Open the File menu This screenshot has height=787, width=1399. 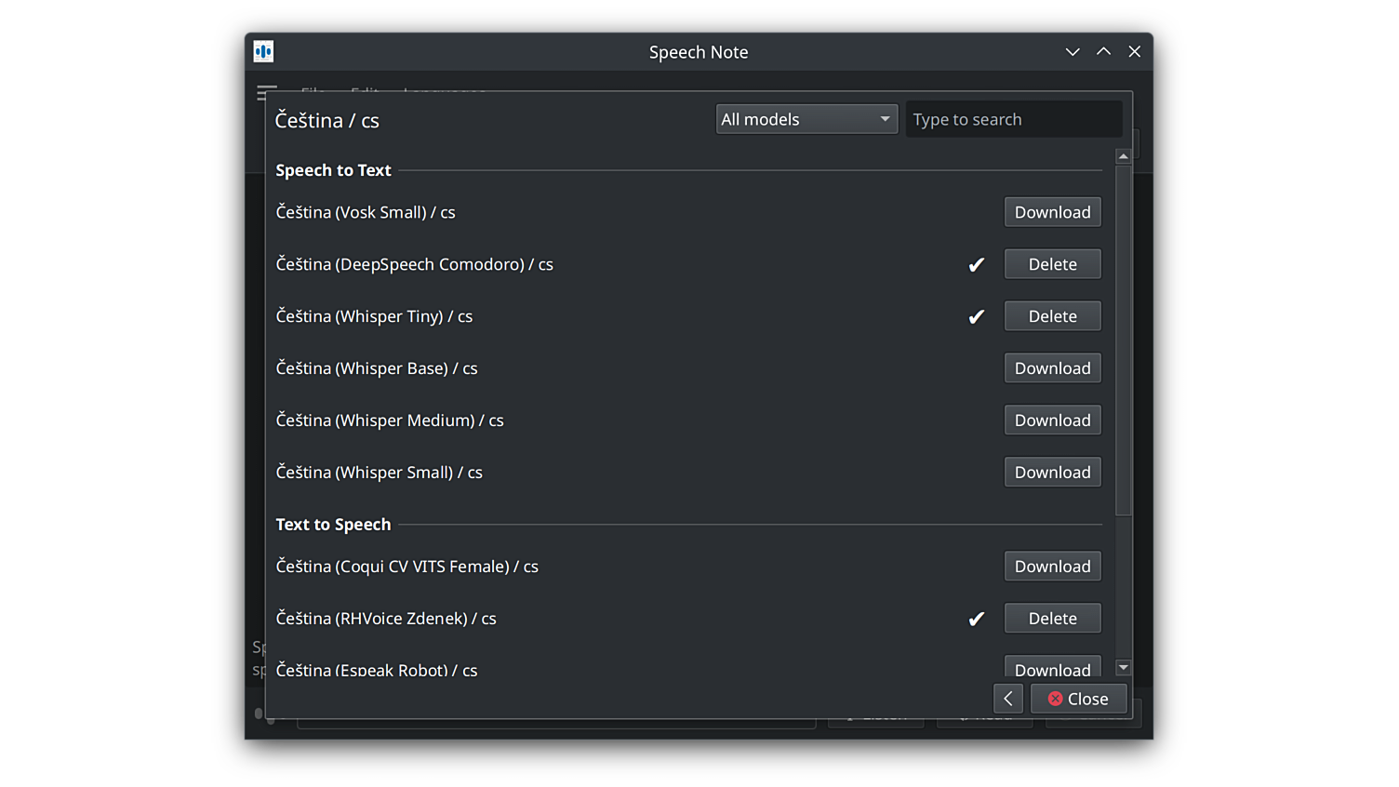point(313,94)
